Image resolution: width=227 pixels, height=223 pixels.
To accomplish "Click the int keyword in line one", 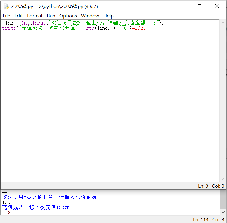I will point(25,23).
